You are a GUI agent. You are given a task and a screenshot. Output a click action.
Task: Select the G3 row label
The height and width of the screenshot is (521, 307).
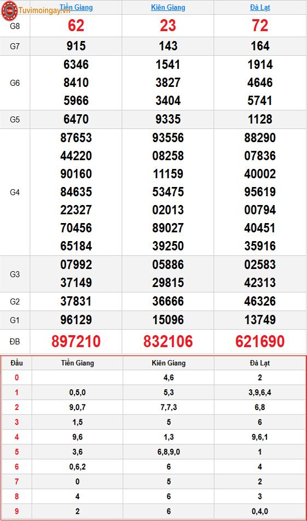coord(15,274)
